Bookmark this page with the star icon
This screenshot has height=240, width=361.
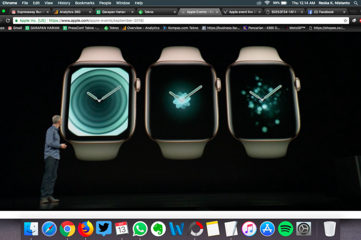[345, 21]
